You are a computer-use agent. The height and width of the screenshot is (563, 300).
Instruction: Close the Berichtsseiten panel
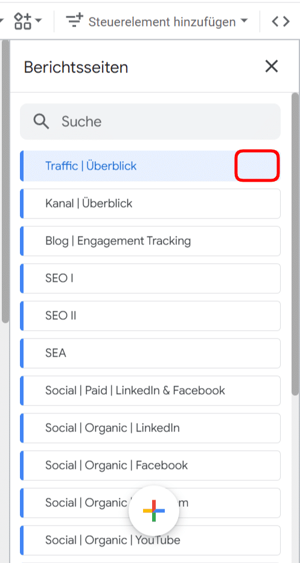coord(271,66)
